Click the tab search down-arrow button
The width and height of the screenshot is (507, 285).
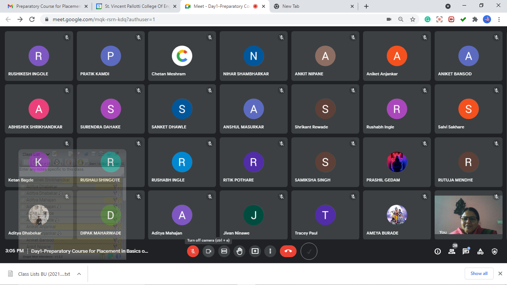pyautogui.click(x=448, y=6)
